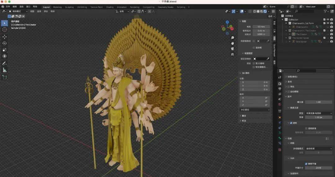Viewport: 335px width, 177px height.
Task: Hide the Collection with eye icon
Action: [x=328, y=20]
